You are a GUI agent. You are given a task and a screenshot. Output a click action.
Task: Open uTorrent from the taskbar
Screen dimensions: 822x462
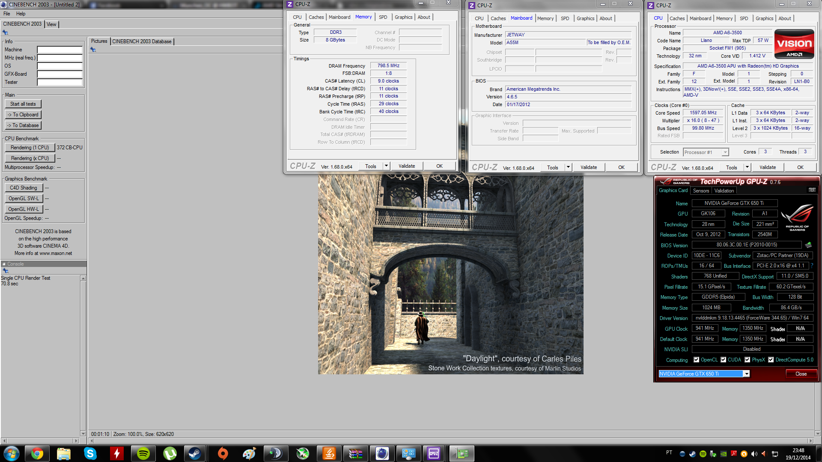(x=170, y=453)
